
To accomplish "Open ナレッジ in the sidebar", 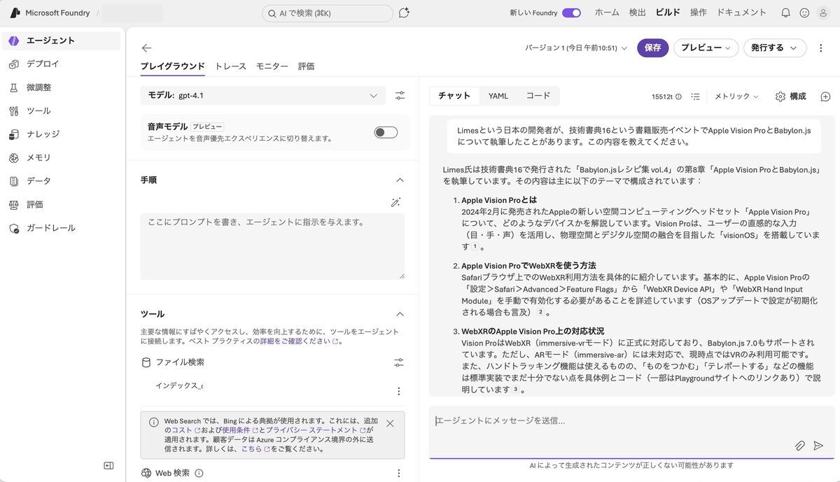I will click(x=61, y=134).
